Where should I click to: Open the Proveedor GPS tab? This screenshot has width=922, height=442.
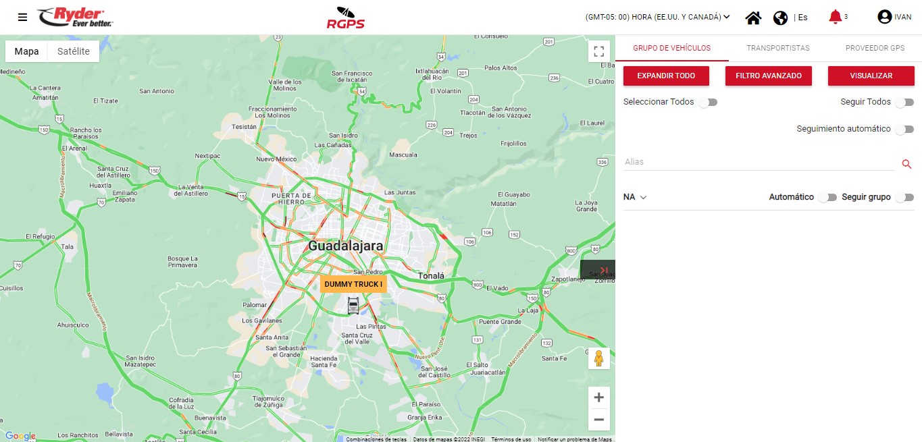[875, 48]
